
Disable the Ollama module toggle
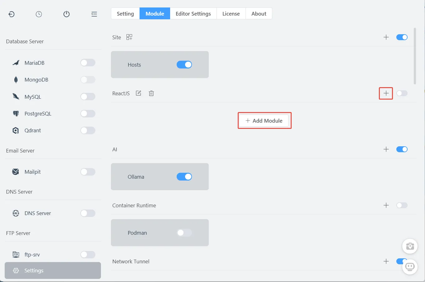point(184,177)
